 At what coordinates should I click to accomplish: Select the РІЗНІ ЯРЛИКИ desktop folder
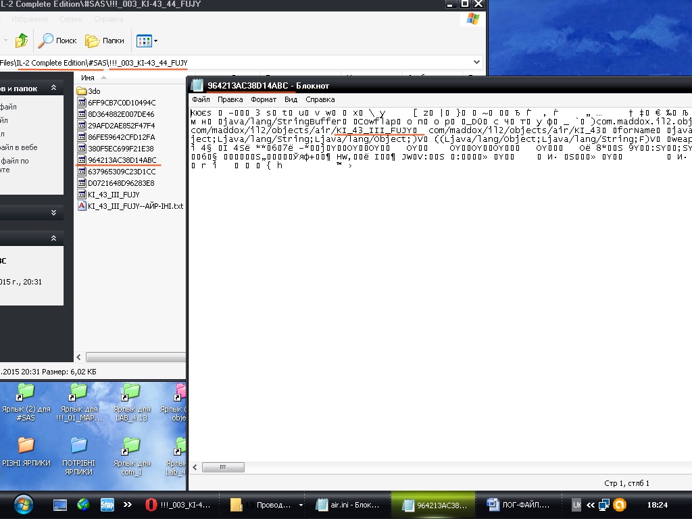tap(26, 452)
